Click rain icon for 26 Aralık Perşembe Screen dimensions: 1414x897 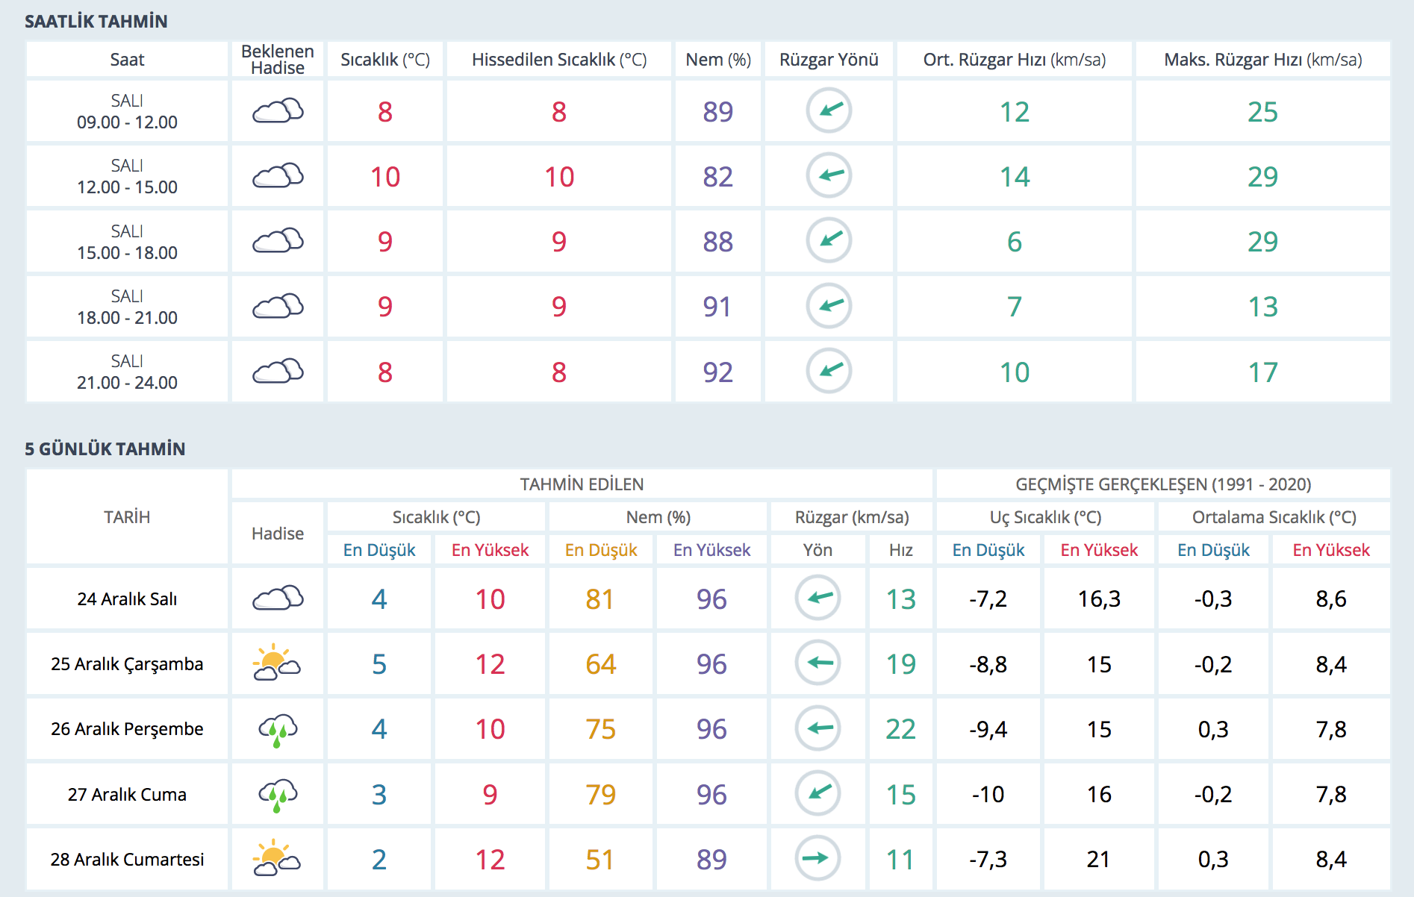(278, 729)
